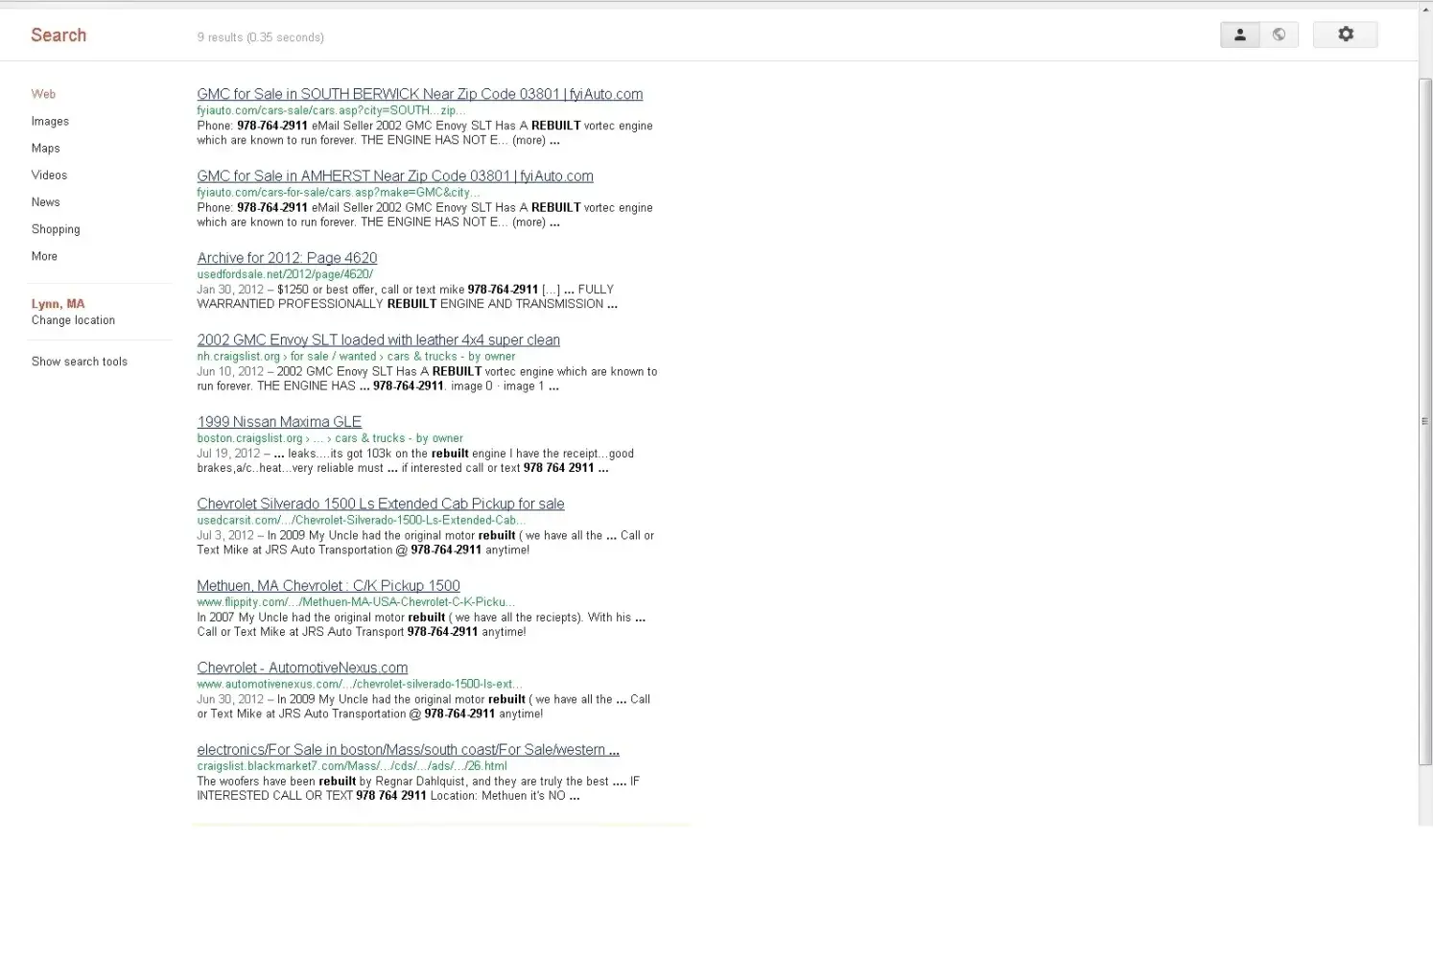The height and width of the screenshot is (959, 1433).
Task: Open 1999 Nissan Maxima GLE result
Action: 279,422
